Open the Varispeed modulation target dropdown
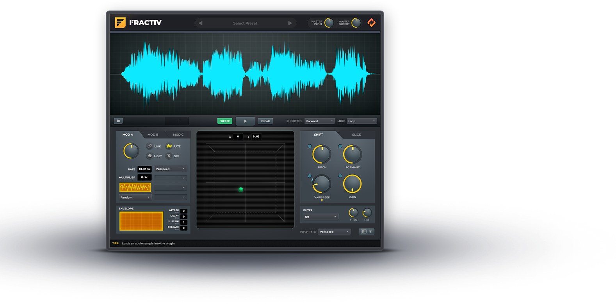Screen dimensions: 616x304 coord(171,169)
